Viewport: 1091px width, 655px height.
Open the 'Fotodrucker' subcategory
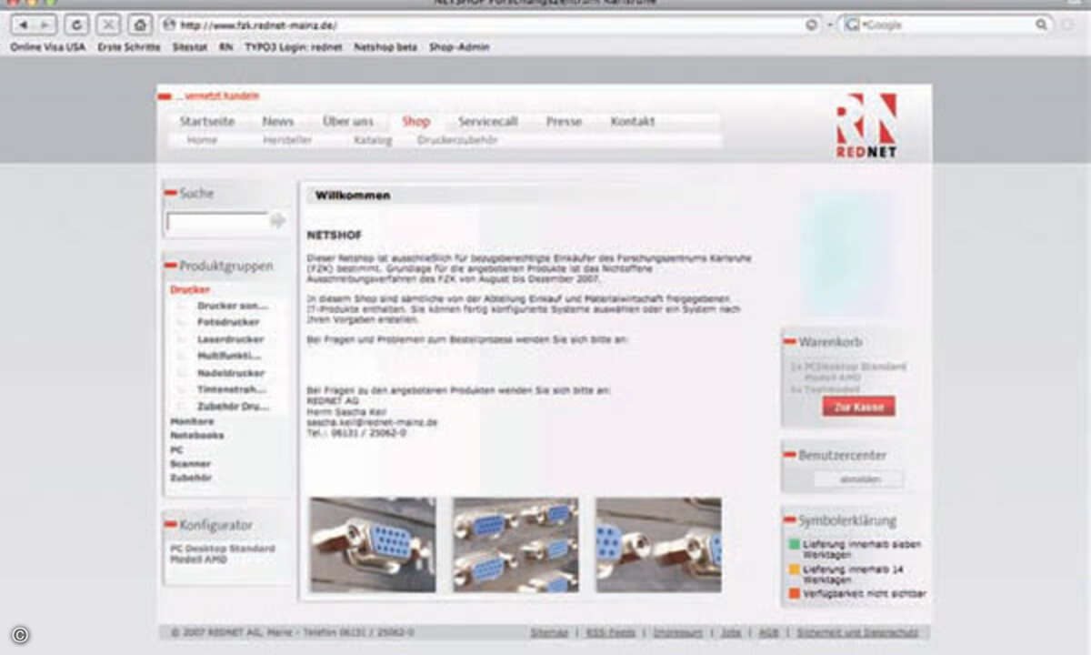(228, 322)
